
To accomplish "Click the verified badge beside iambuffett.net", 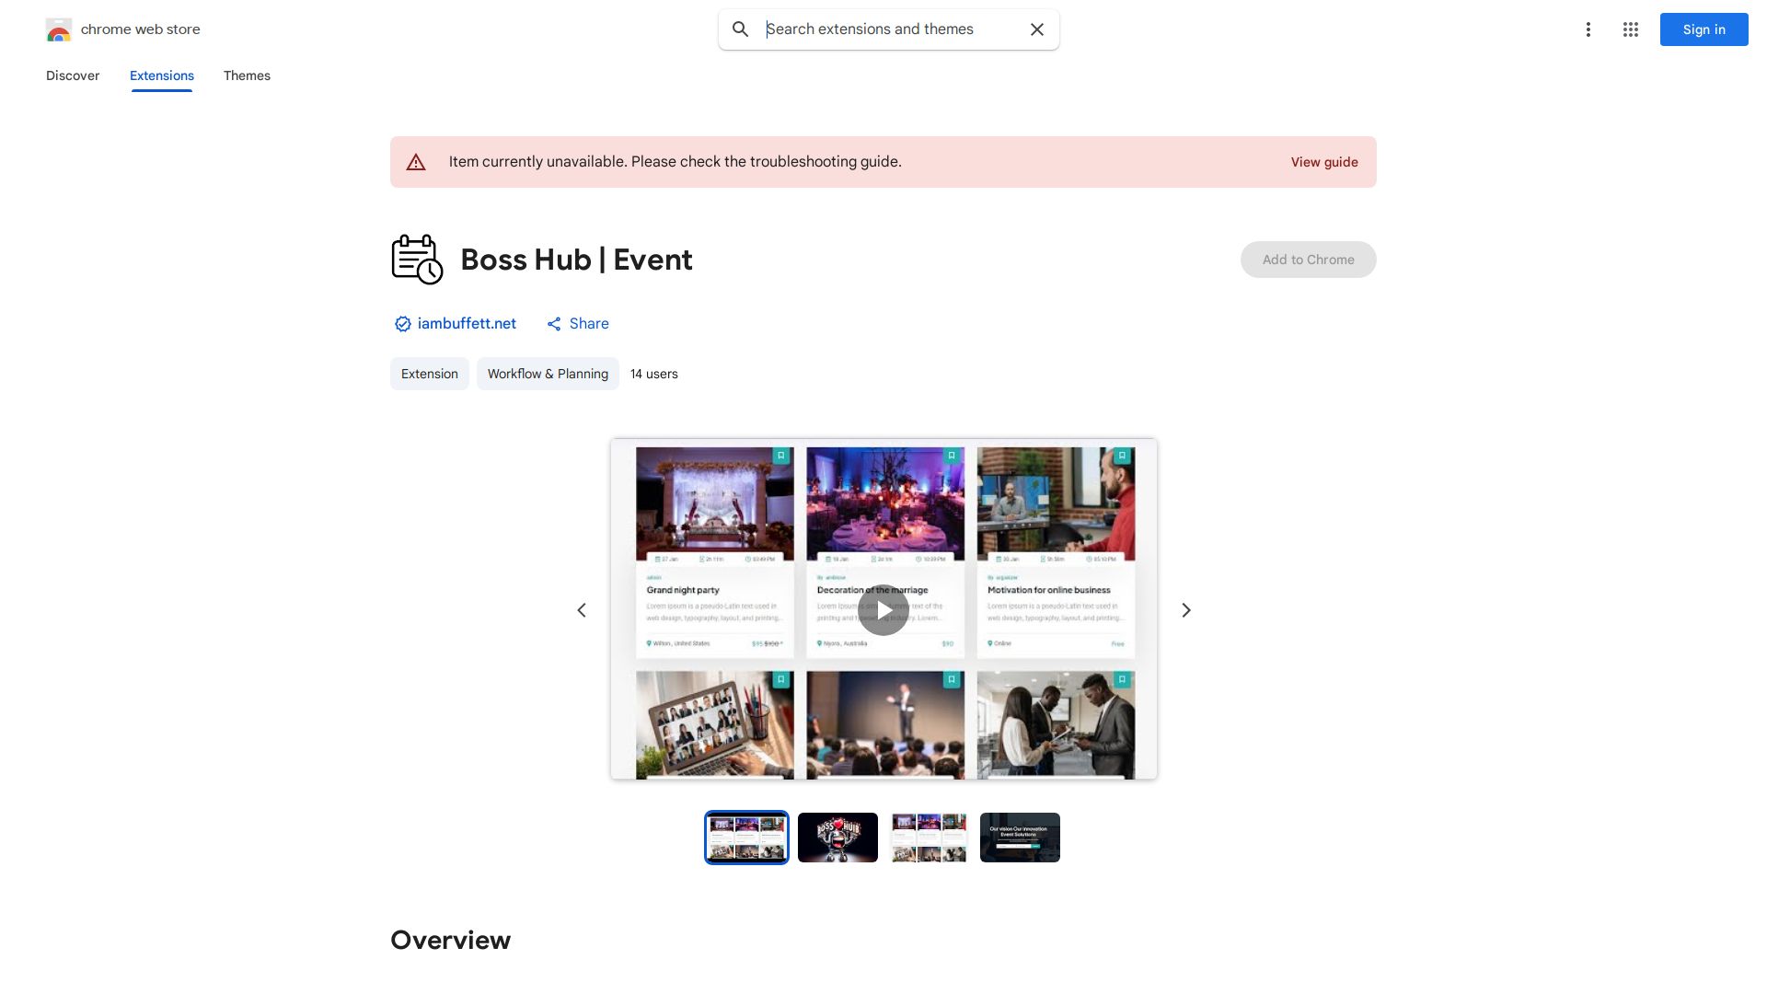I will point(402,324).
